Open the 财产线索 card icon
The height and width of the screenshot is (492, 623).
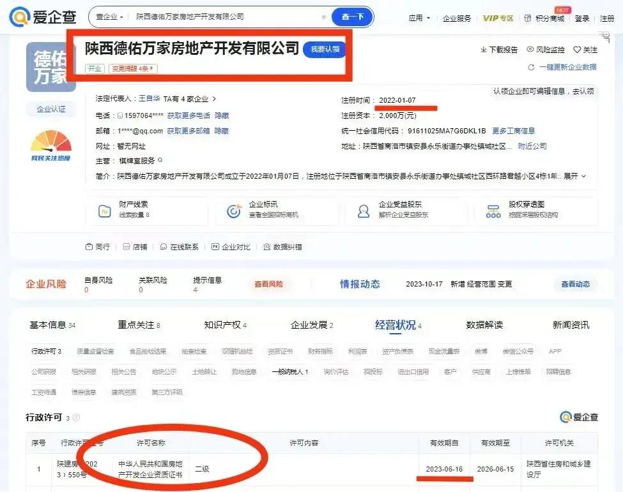[x=105, y=211]
